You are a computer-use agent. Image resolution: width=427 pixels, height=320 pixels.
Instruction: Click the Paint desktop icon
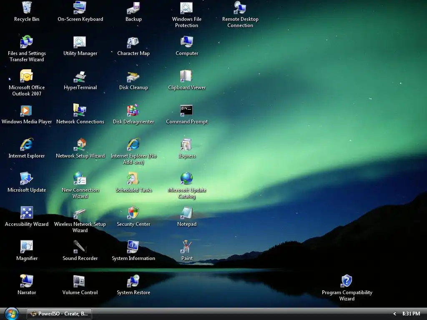point(186,247)
